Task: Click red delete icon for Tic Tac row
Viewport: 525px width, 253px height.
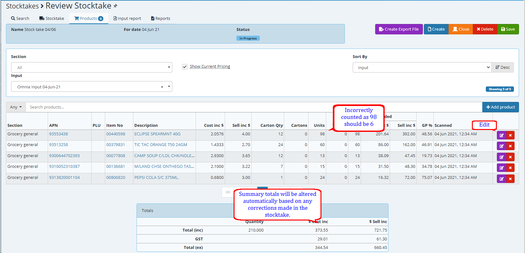Action: (x=510, y=146)
